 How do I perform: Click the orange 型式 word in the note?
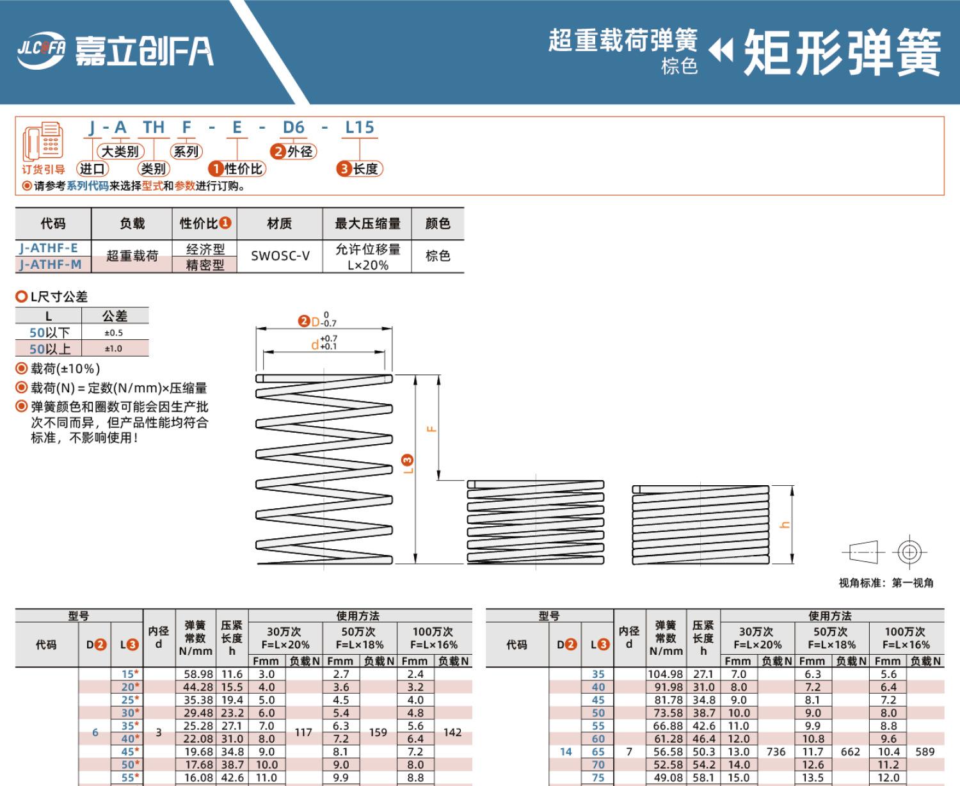(152, 186)
